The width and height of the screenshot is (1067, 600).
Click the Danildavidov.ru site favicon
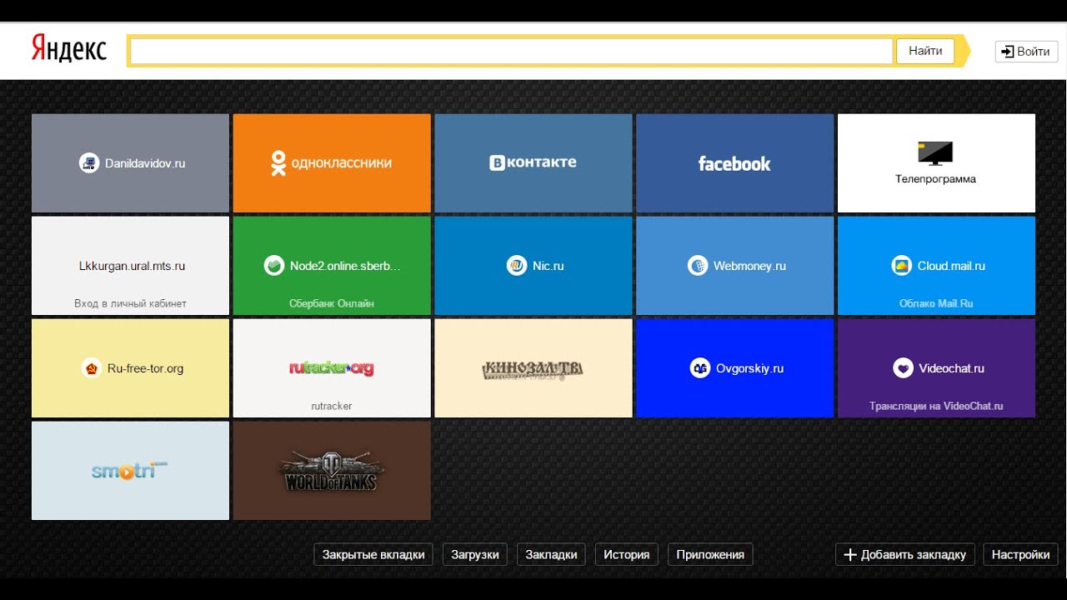[89, 163]
